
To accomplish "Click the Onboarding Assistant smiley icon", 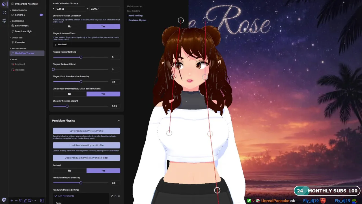I will (13, 4).
